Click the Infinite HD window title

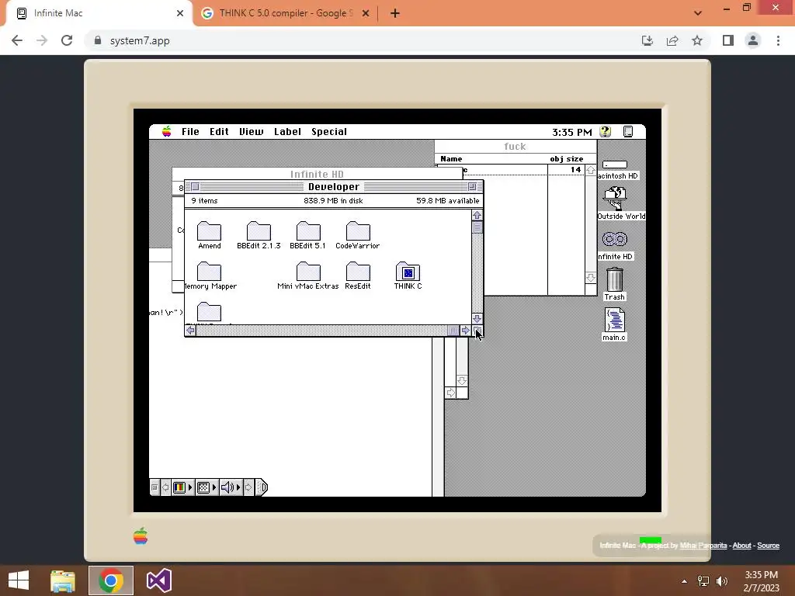click(317, 174)
